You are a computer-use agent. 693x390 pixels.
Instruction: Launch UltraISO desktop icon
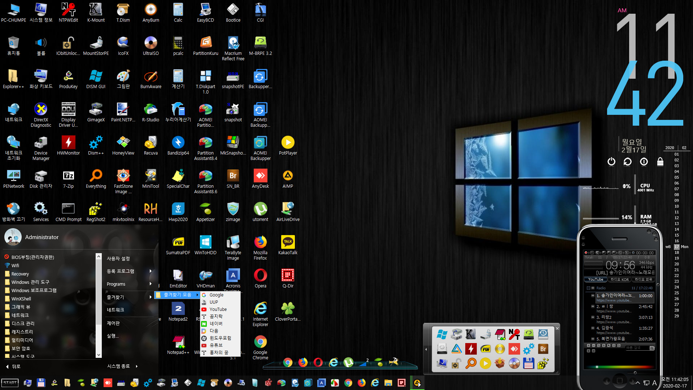click(x=151, y=45)
